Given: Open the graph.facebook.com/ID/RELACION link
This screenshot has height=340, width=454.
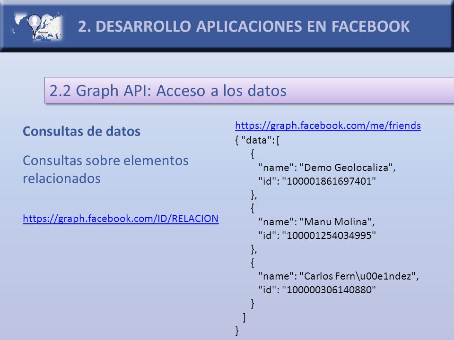Looking at the screenshot, I should click(121, 219).
